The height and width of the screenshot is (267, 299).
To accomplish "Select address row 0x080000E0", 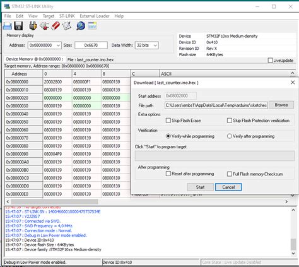I will [23, 194].
